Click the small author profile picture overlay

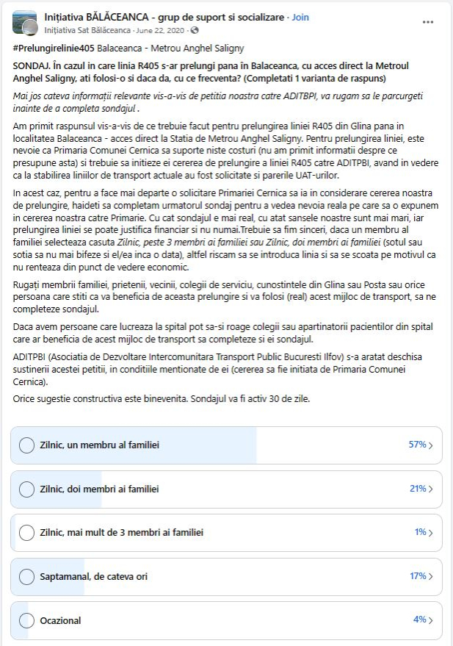coord(30,29)
